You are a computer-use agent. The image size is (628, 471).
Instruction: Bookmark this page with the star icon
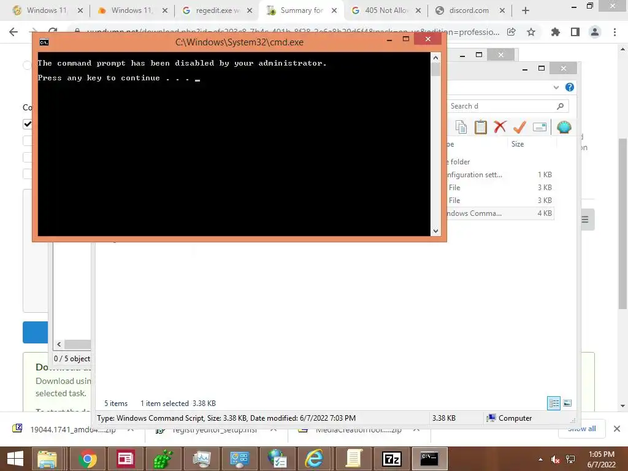pos(531,32)
